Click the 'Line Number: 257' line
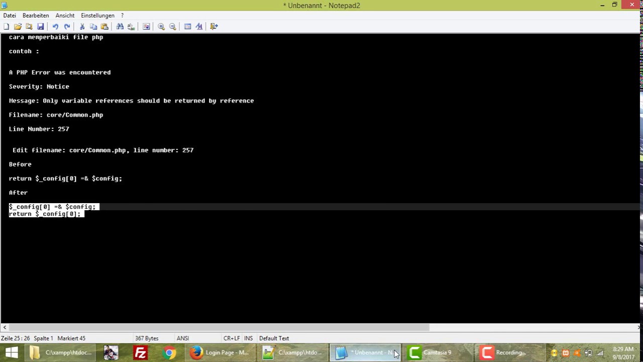Screen dimensions: 643x362 39,129
